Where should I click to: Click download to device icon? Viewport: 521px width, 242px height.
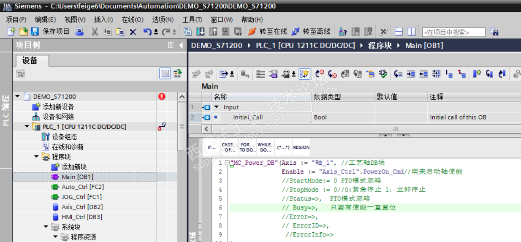[x=201, y=32]
